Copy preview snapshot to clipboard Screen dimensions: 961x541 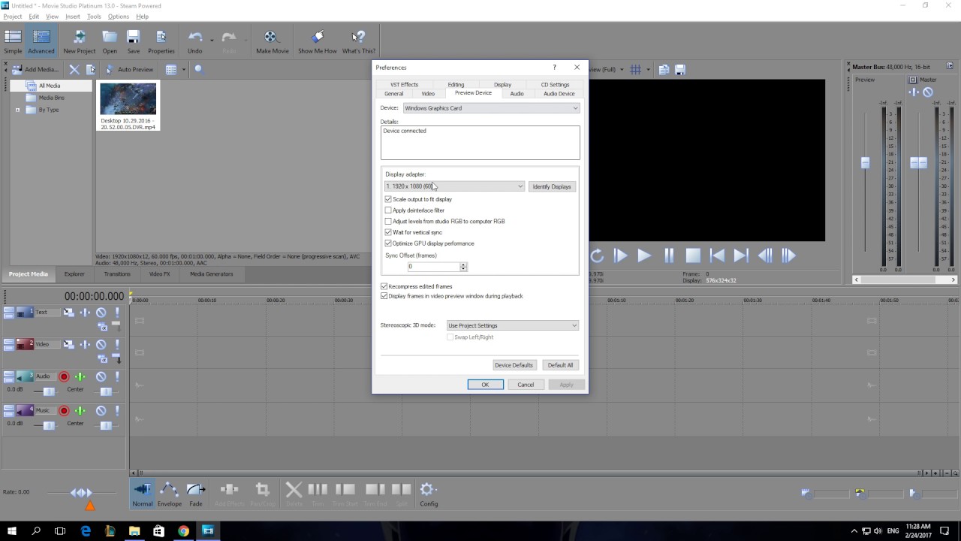tap(664, 70)
